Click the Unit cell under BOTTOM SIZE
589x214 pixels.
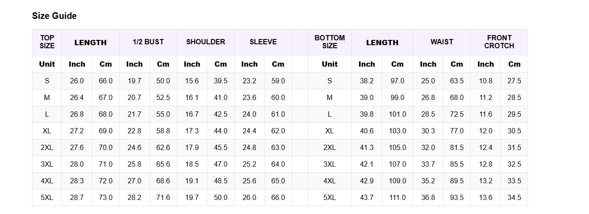click(330, 64)
